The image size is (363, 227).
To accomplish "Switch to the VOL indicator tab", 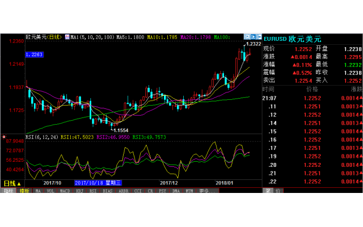I will tap(50, 191).
